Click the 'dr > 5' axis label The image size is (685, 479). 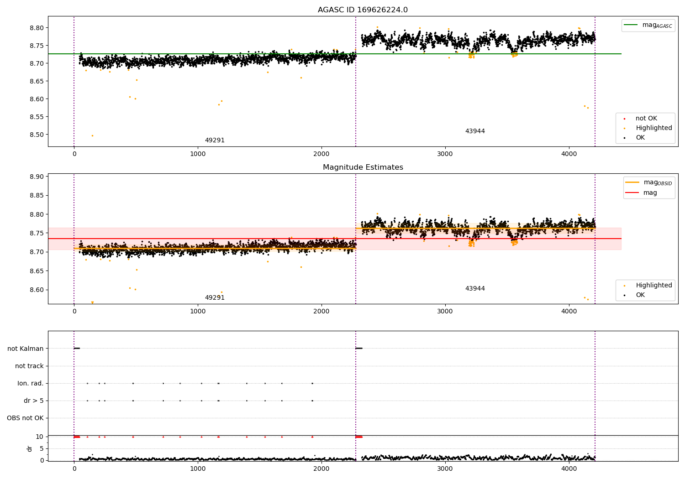pyautogui.click(x=34, y=401)
